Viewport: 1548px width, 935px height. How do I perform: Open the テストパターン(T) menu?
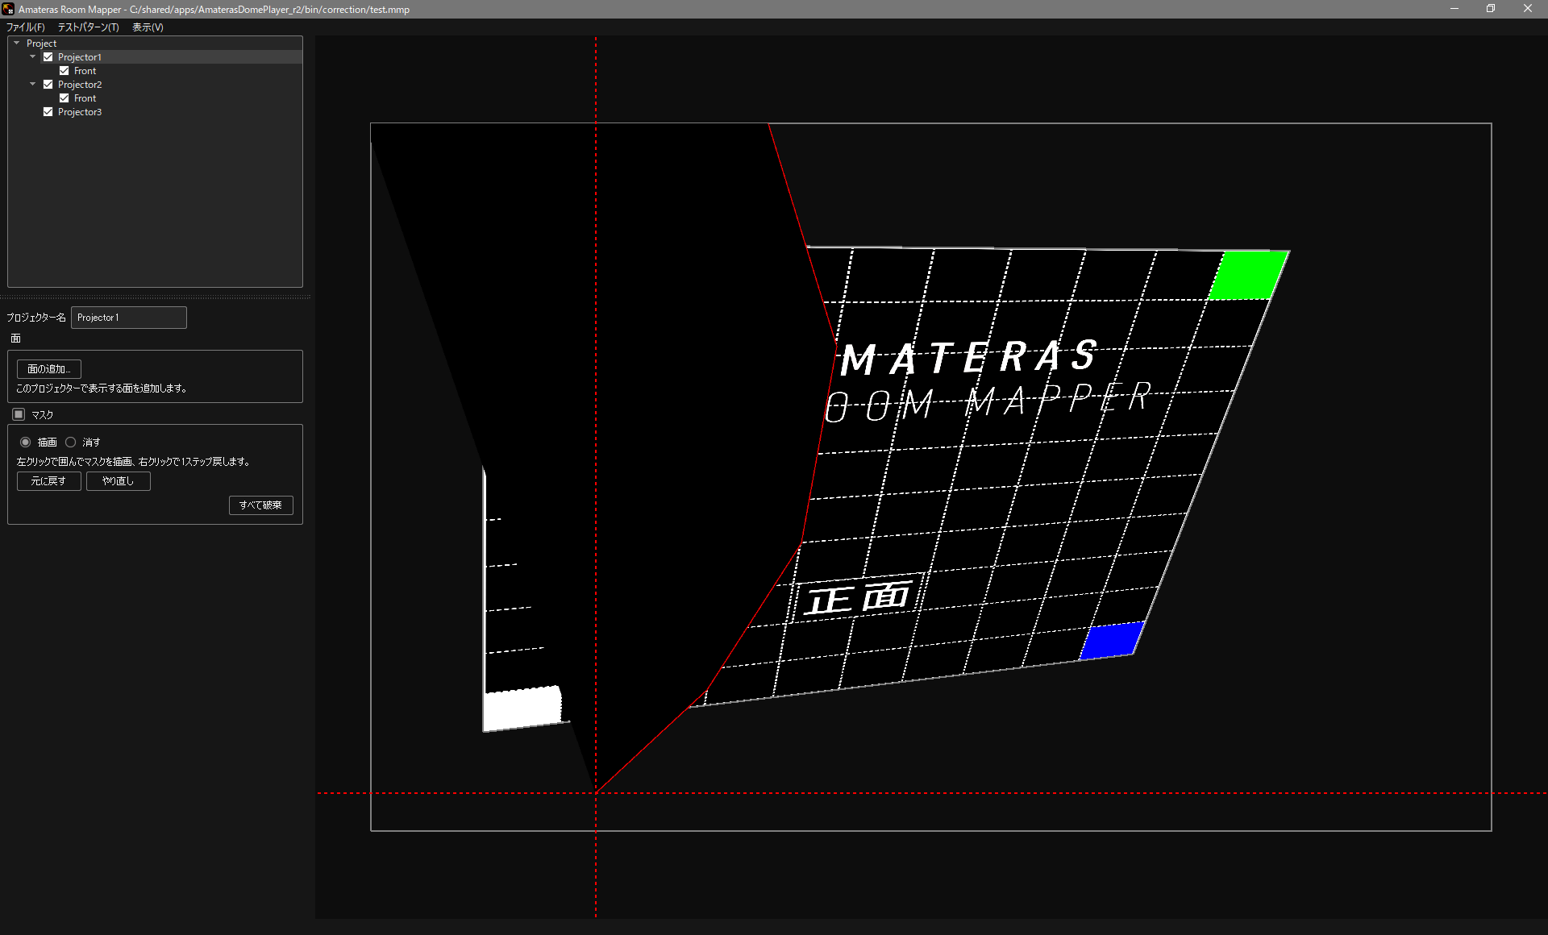tap(88, 27)
